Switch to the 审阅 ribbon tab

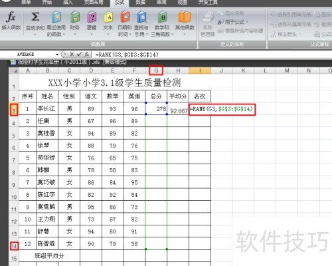point(161,3)
